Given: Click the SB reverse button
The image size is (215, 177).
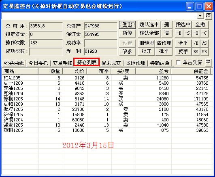Looking at the screenshot, I should 204,52.
